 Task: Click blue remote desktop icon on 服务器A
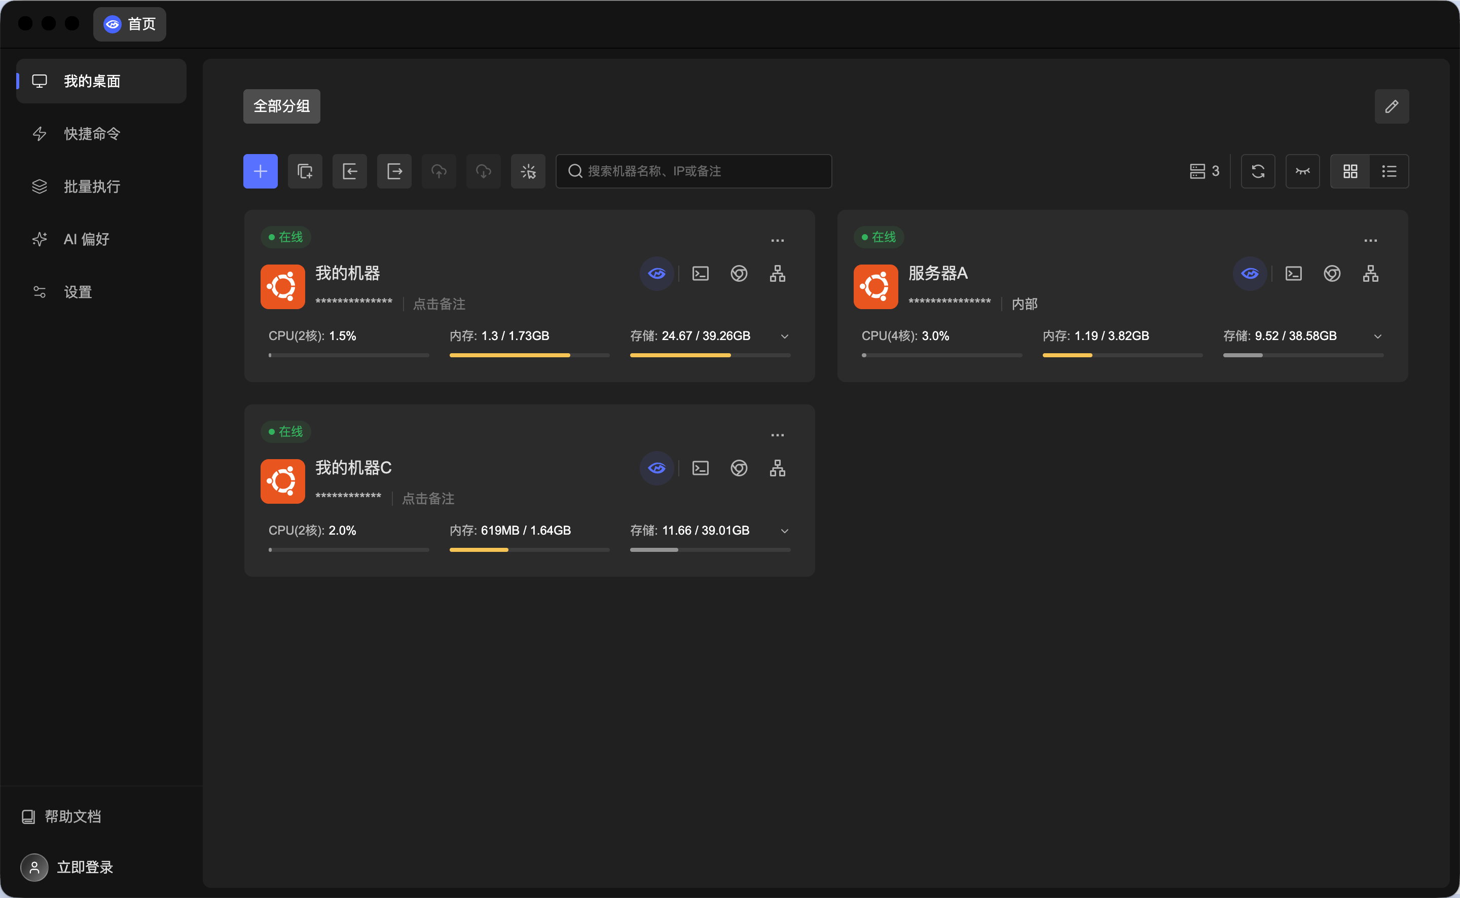click(1250, 274)
